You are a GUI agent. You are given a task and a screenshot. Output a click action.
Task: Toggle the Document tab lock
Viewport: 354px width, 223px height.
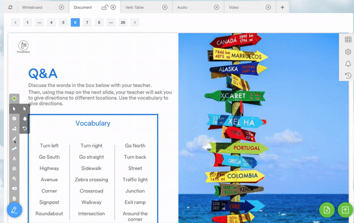click(105, 8)
